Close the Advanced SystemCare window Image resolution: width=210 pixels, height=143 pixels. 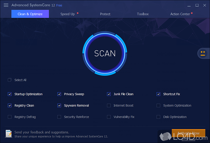[204, 5]
